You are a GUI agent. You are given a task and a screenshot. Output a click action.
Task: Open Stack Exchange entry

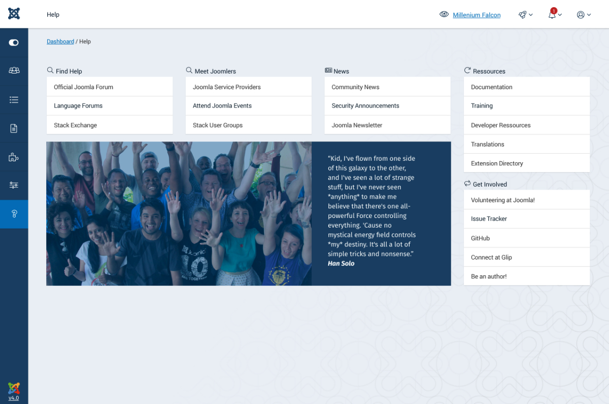(x=110, y=125)
